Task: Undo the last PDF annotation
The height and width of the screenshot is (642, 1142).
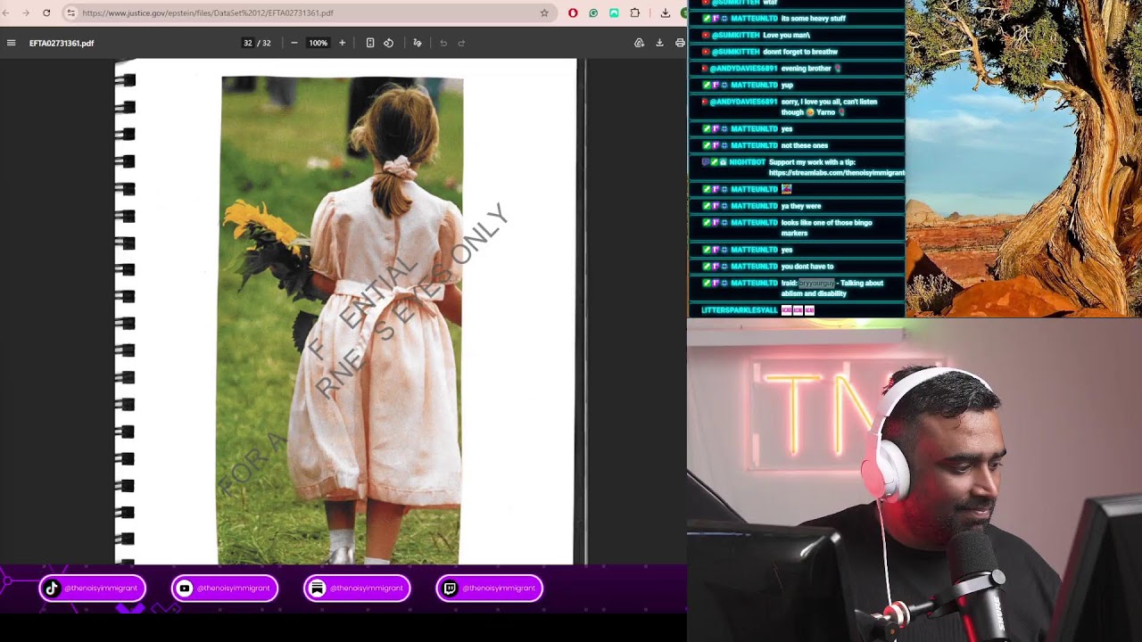Action: tap(443, 43)
